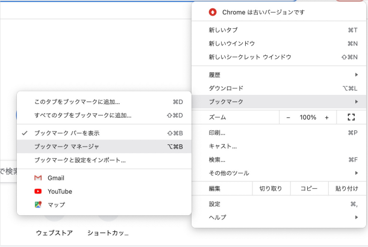Select 印刷... from the Chrome menu

(279, 133)
